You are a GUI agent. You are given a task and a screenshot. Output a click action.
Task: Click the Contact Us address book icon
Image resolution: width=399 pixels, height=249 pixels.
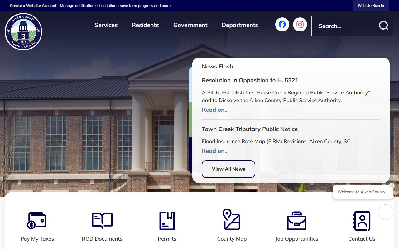pyautogui.click(x=362, y=221)
